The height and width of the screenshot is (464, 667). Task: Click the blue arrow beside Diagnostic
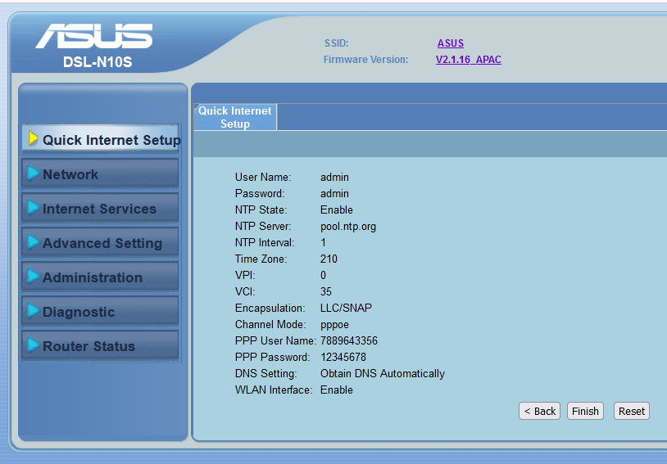[33, 311]
